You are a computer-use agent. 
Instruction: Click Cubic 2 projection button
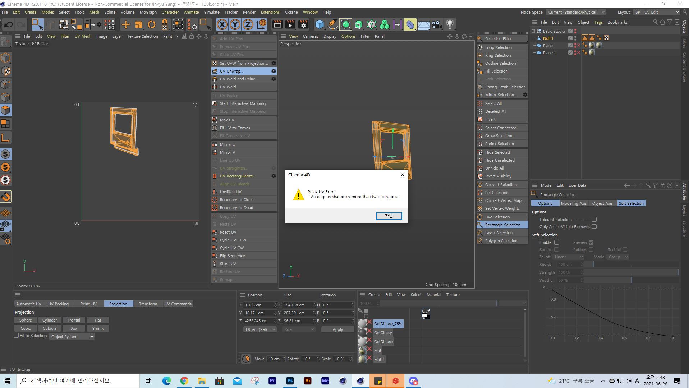tap(50, 328)
